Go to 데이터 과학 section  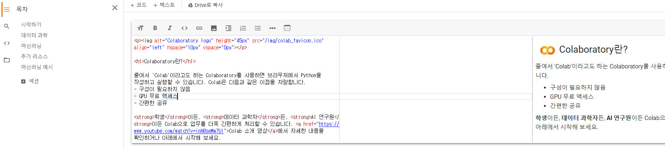(34, 35)
